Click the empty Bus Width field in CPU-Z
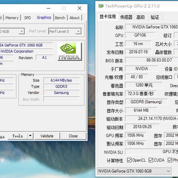 (62, 99)
